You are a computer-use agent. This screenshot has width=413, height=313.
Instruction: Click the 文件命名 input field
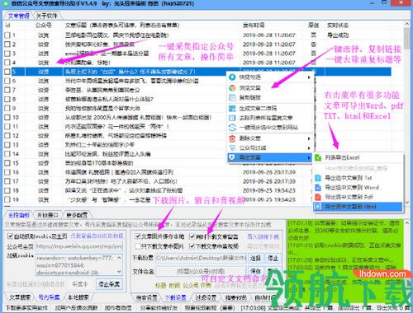(x=201, y=271)
